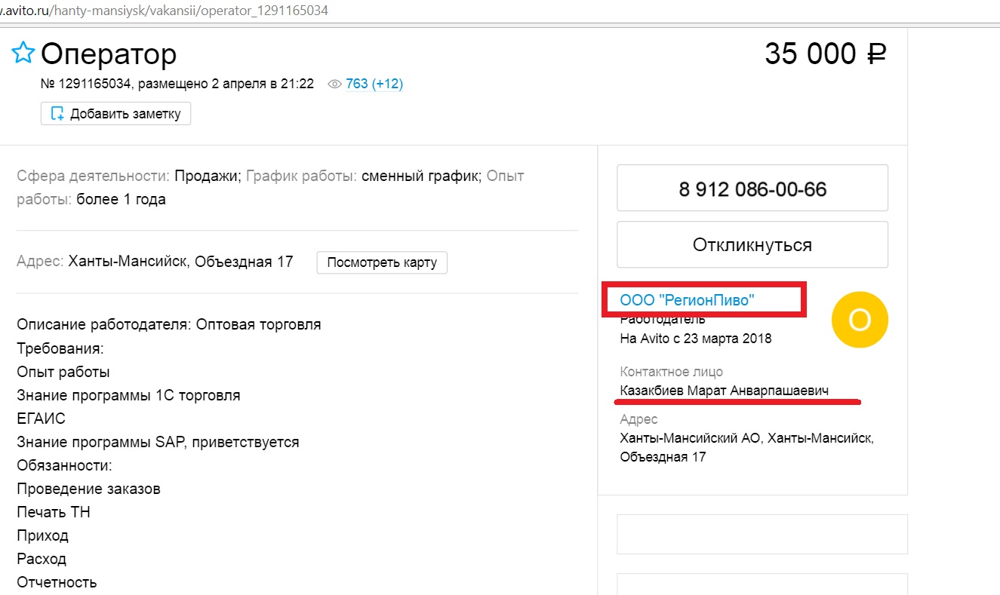Click the ЕГАИС requirement line
The image size is (1000, 595).
pos(42,419)
